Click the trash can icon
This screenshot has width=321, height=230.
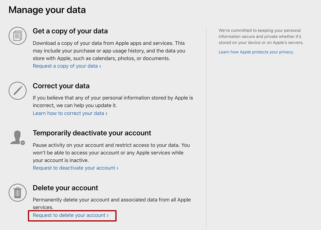click(x=18, y=192)
